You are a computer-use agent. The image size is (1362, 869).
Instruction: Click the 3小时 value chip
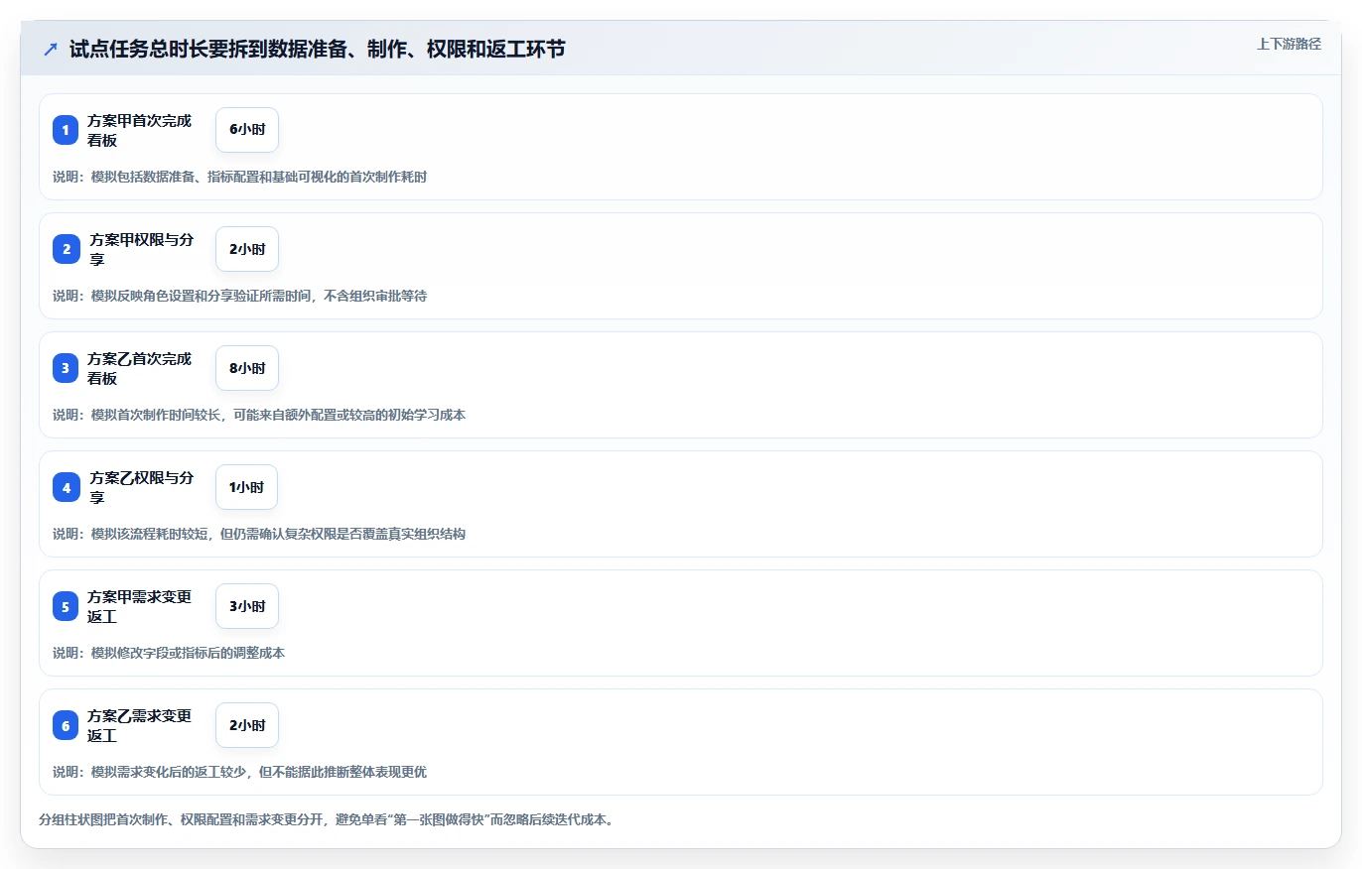(247, 606)
